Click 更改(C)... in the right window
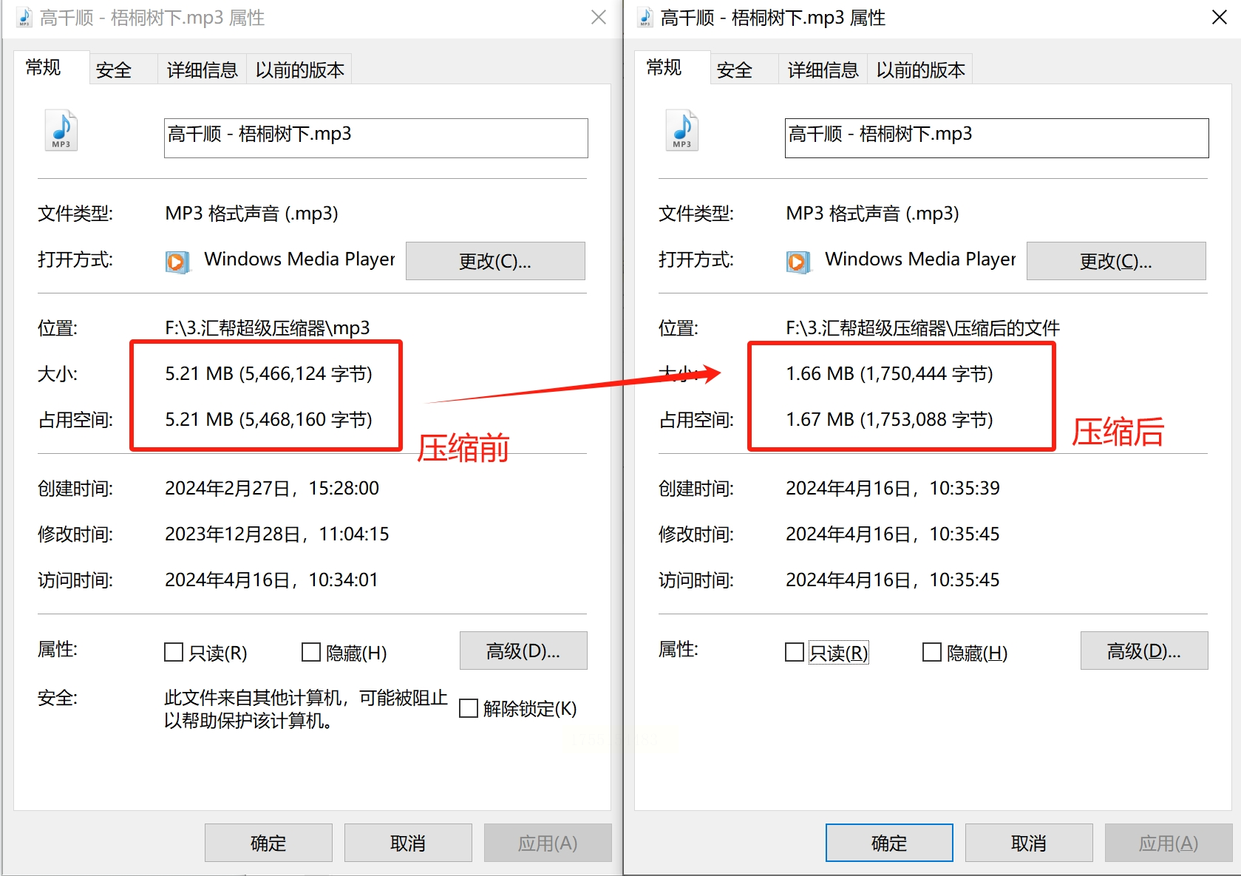Screen dimensions: 1241x876 tap(1116, 261)
